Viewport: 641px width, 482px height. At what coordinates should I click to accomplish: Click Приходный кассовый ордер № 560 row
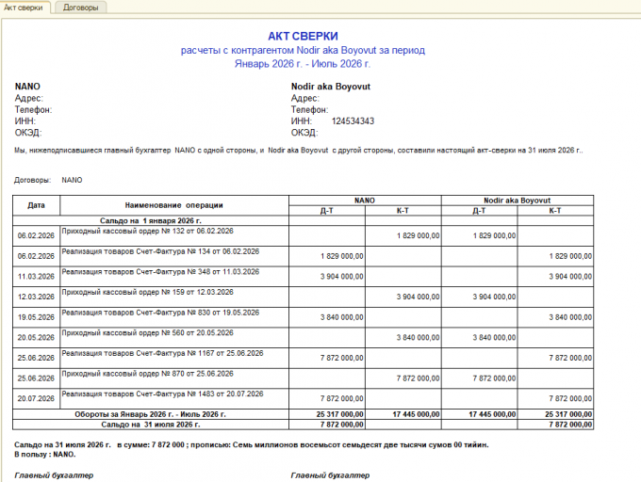pos(303,338)
